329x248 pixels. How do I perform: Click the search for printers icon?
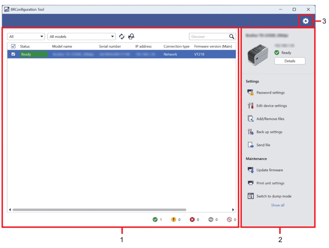point(131,37)
